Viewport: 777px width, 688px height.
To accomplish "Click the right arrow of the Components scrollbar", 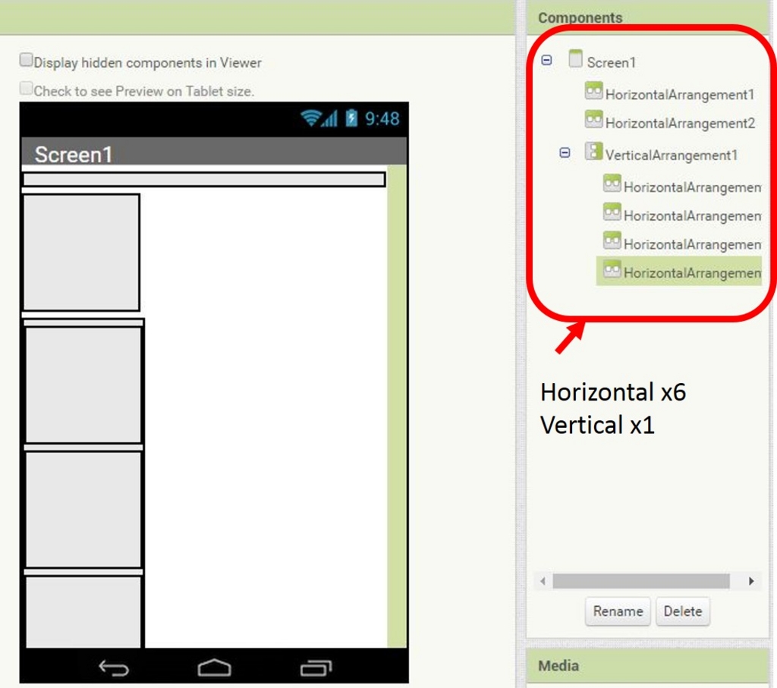I will click(x=751, y=581).
